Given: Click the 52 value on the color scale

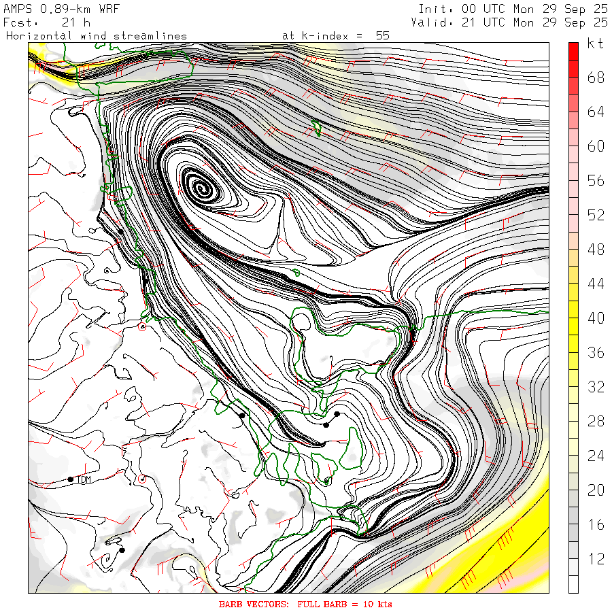Looking at the screenshot, I should coord(596,216).
